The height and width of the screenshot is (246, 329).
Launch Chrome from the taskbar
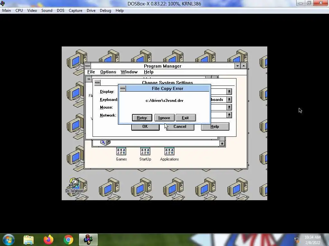point(68,240)
